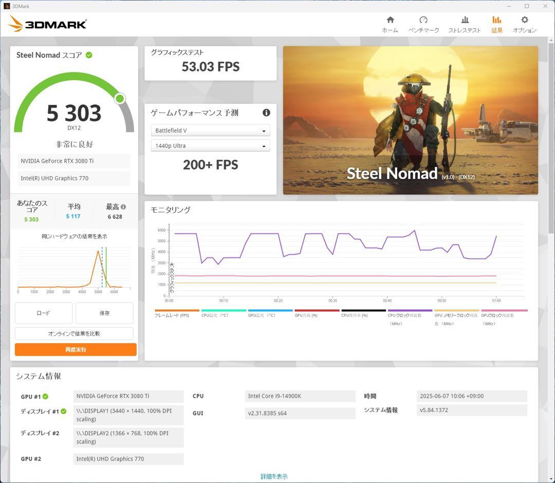The image size is (555, 483).
Task: Click the checkmark beside ディスプレイ #1
Action: [63, 411]
